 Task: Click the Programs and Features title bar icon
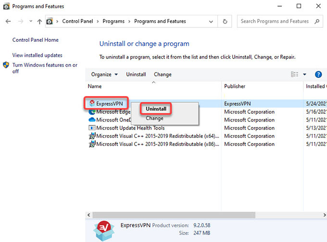pos(6,6)
